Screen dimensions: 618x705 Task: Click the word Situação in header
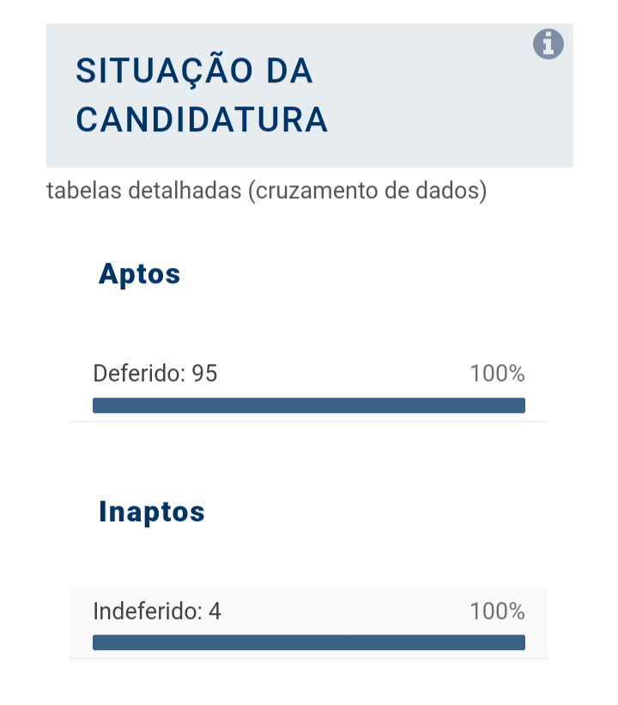coord(164,69)
